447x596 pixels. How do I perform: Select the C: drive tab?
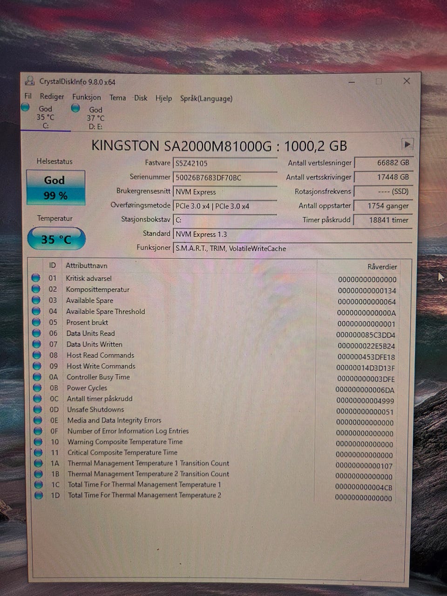coord(46,117)
